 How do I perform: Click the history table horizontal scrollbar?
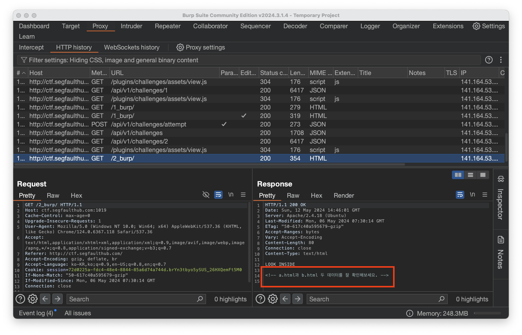[x=209, y=164]
